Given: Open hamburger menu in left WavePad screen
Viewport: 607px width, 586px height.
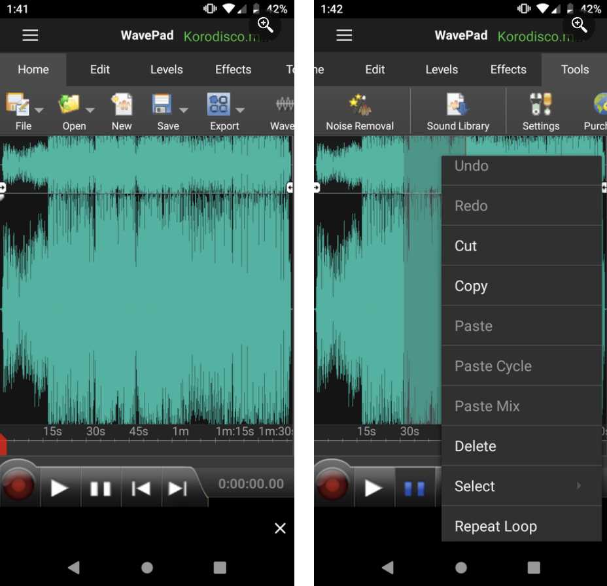Looking at the screenshot, I should coord(30,35).
